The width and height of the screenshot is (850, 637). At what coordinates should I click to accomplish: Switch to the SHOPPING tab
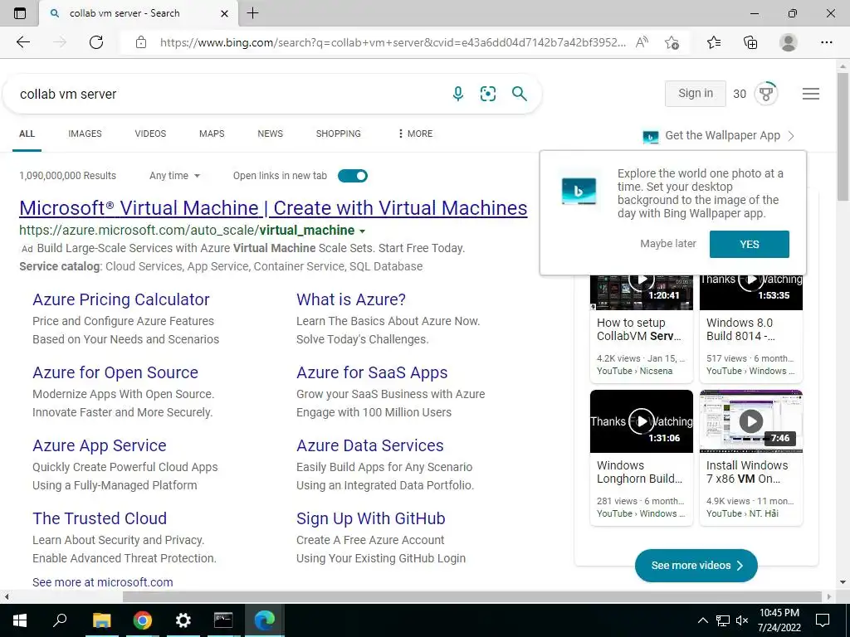click(339, 134)
